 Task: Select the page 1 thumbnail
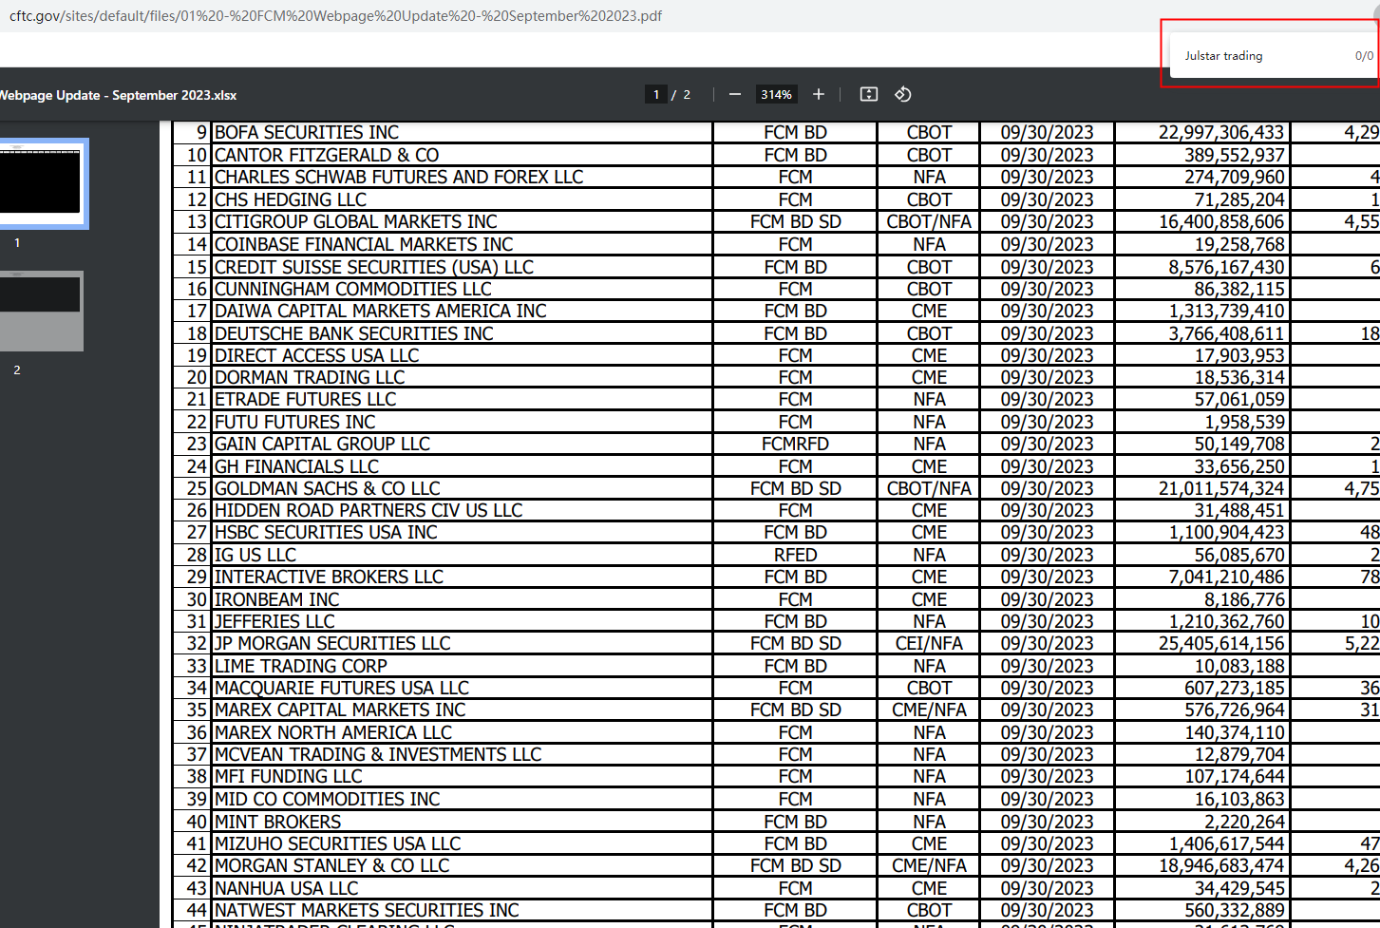[40, 182]
